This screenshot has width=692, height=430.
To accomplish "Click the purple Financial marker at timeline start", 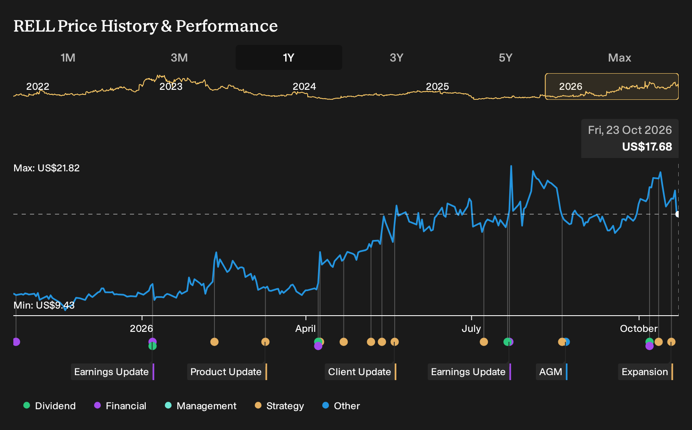I will tap(16, 342).
